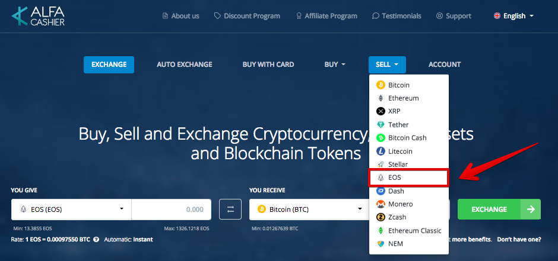558x261 pixels.
Task: Click the Max: 1326.1218 EOS text
Action: (x=187, y=228)
